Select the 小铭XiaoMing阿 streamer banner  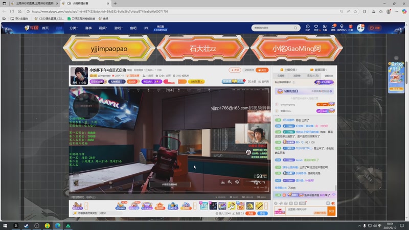click(x=297, y=49)
